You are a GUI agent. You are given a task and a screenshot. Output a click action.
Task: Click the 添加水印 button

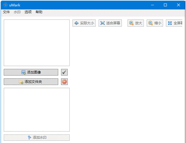[x=37, y=137]
